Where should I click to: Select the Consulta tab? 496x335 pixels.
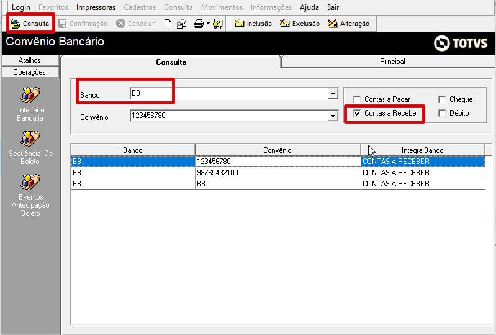(171, 62)
